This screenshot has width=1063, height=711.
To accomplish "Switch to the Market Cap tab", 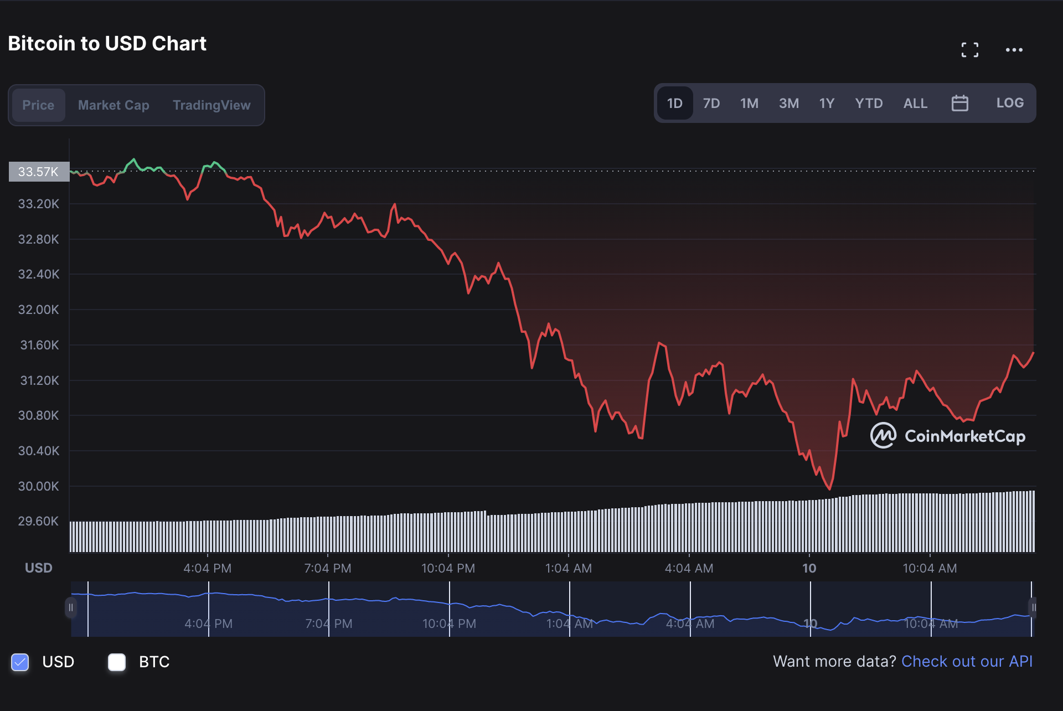I will 113,105.
